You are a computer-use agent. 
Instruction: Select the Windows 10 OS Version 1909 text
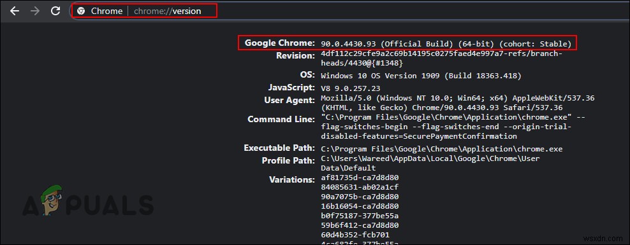click(421, 76)
